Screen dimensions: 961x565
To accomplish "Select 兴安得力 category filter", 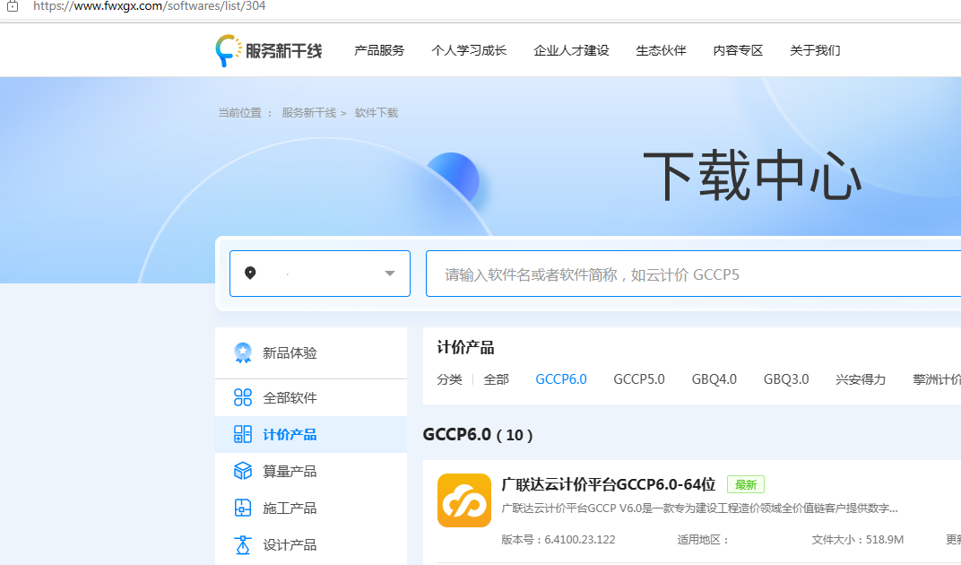I will [x=861, y=379].
